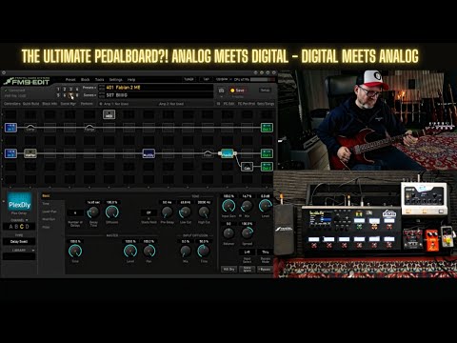
Task: Select the output block at the end of the Flange row
Action: (267, 128)
